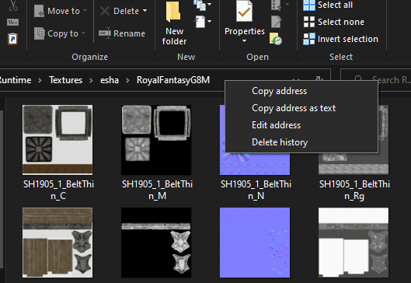Screen dimensions: 411x283
Task: Open the Copy to menu
Action: pos(60,33)
